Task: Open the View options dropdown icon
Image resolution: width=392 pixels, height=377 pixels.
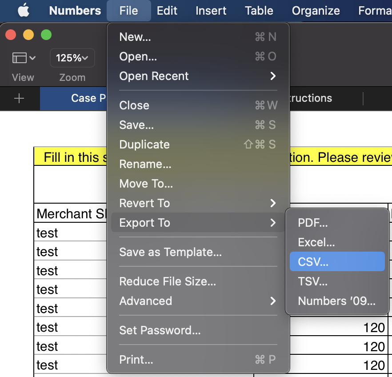Action: click(x=24, y=58)
